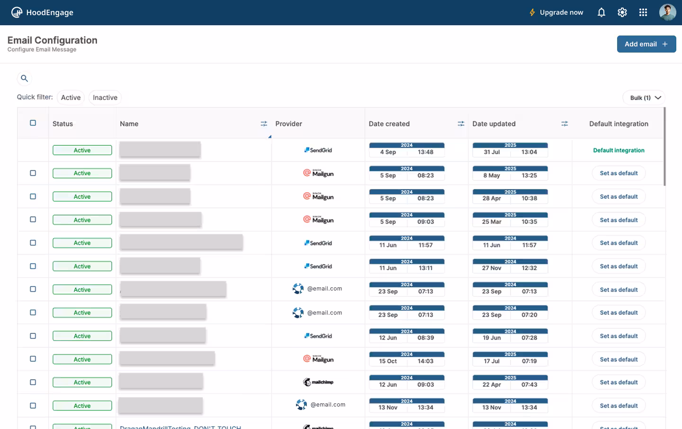Select the Active quick filter
682x429 pixels.
point(71,97)
